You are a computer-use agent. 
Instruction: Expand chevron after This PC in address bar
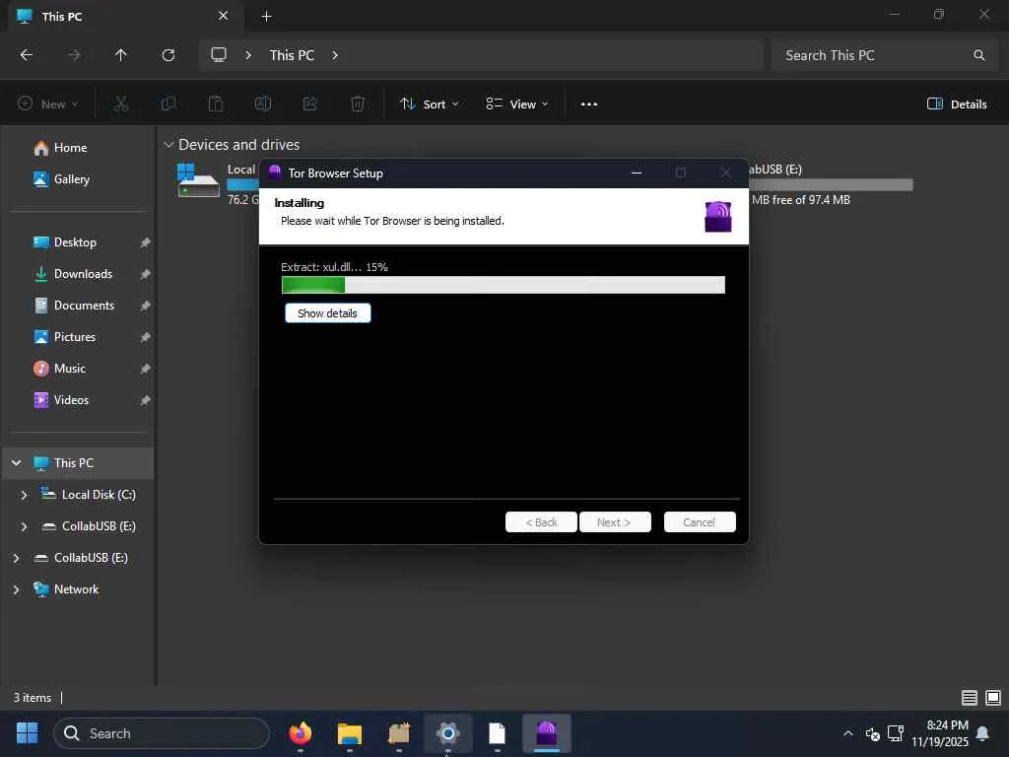(335, 55)
